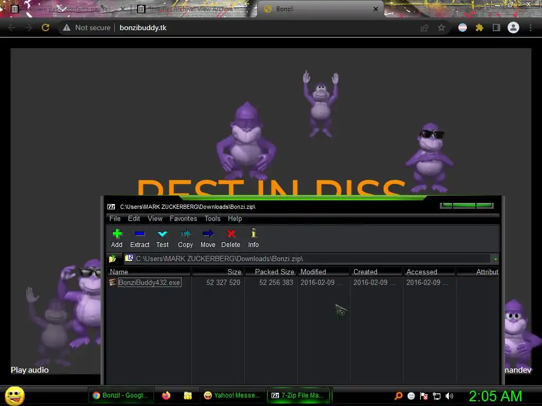Switch to Bonzi! Google Chrome taskbar button
542x406 pixels.
[x=121, y=395]
